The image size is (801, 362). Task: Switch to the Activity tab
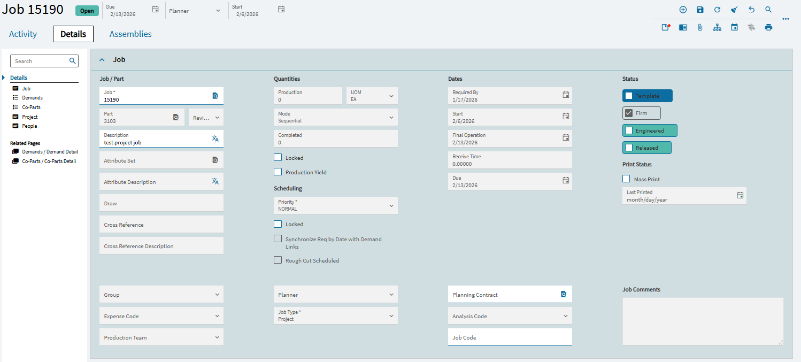pyautogui.click(x=22, y=34)
